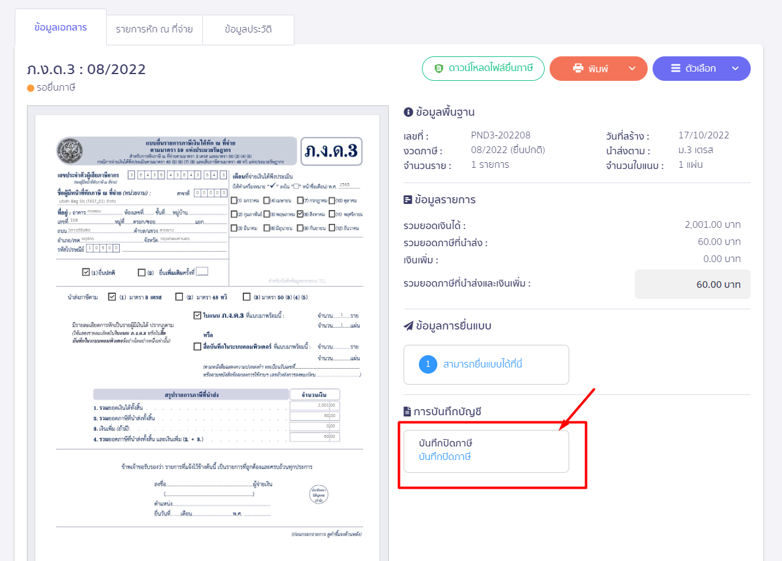
Task: Click the shield icon on download button
Action: pos(439,69)
